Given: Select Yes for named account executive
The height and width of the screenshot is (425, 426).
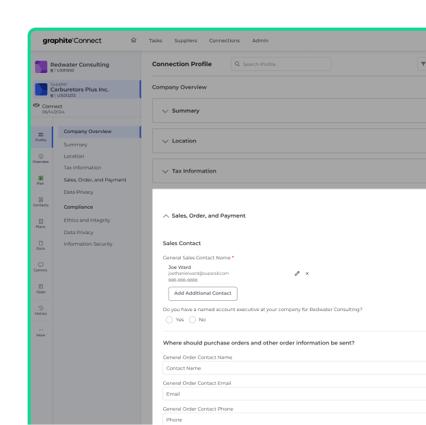Looking at the screenshot, I should click(169, 320).
